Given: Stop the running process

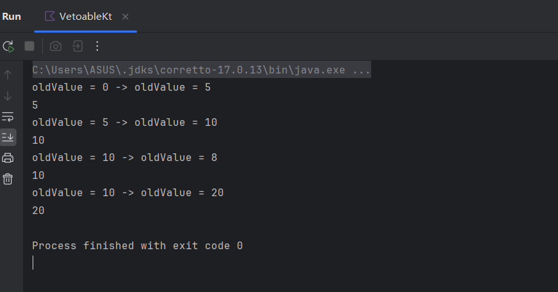Looking at the screenshot, I should pos(29,46).
